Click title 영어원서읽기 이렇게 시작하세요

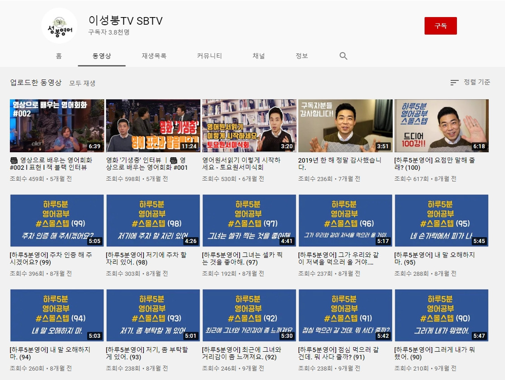click(x=241, y=163)
